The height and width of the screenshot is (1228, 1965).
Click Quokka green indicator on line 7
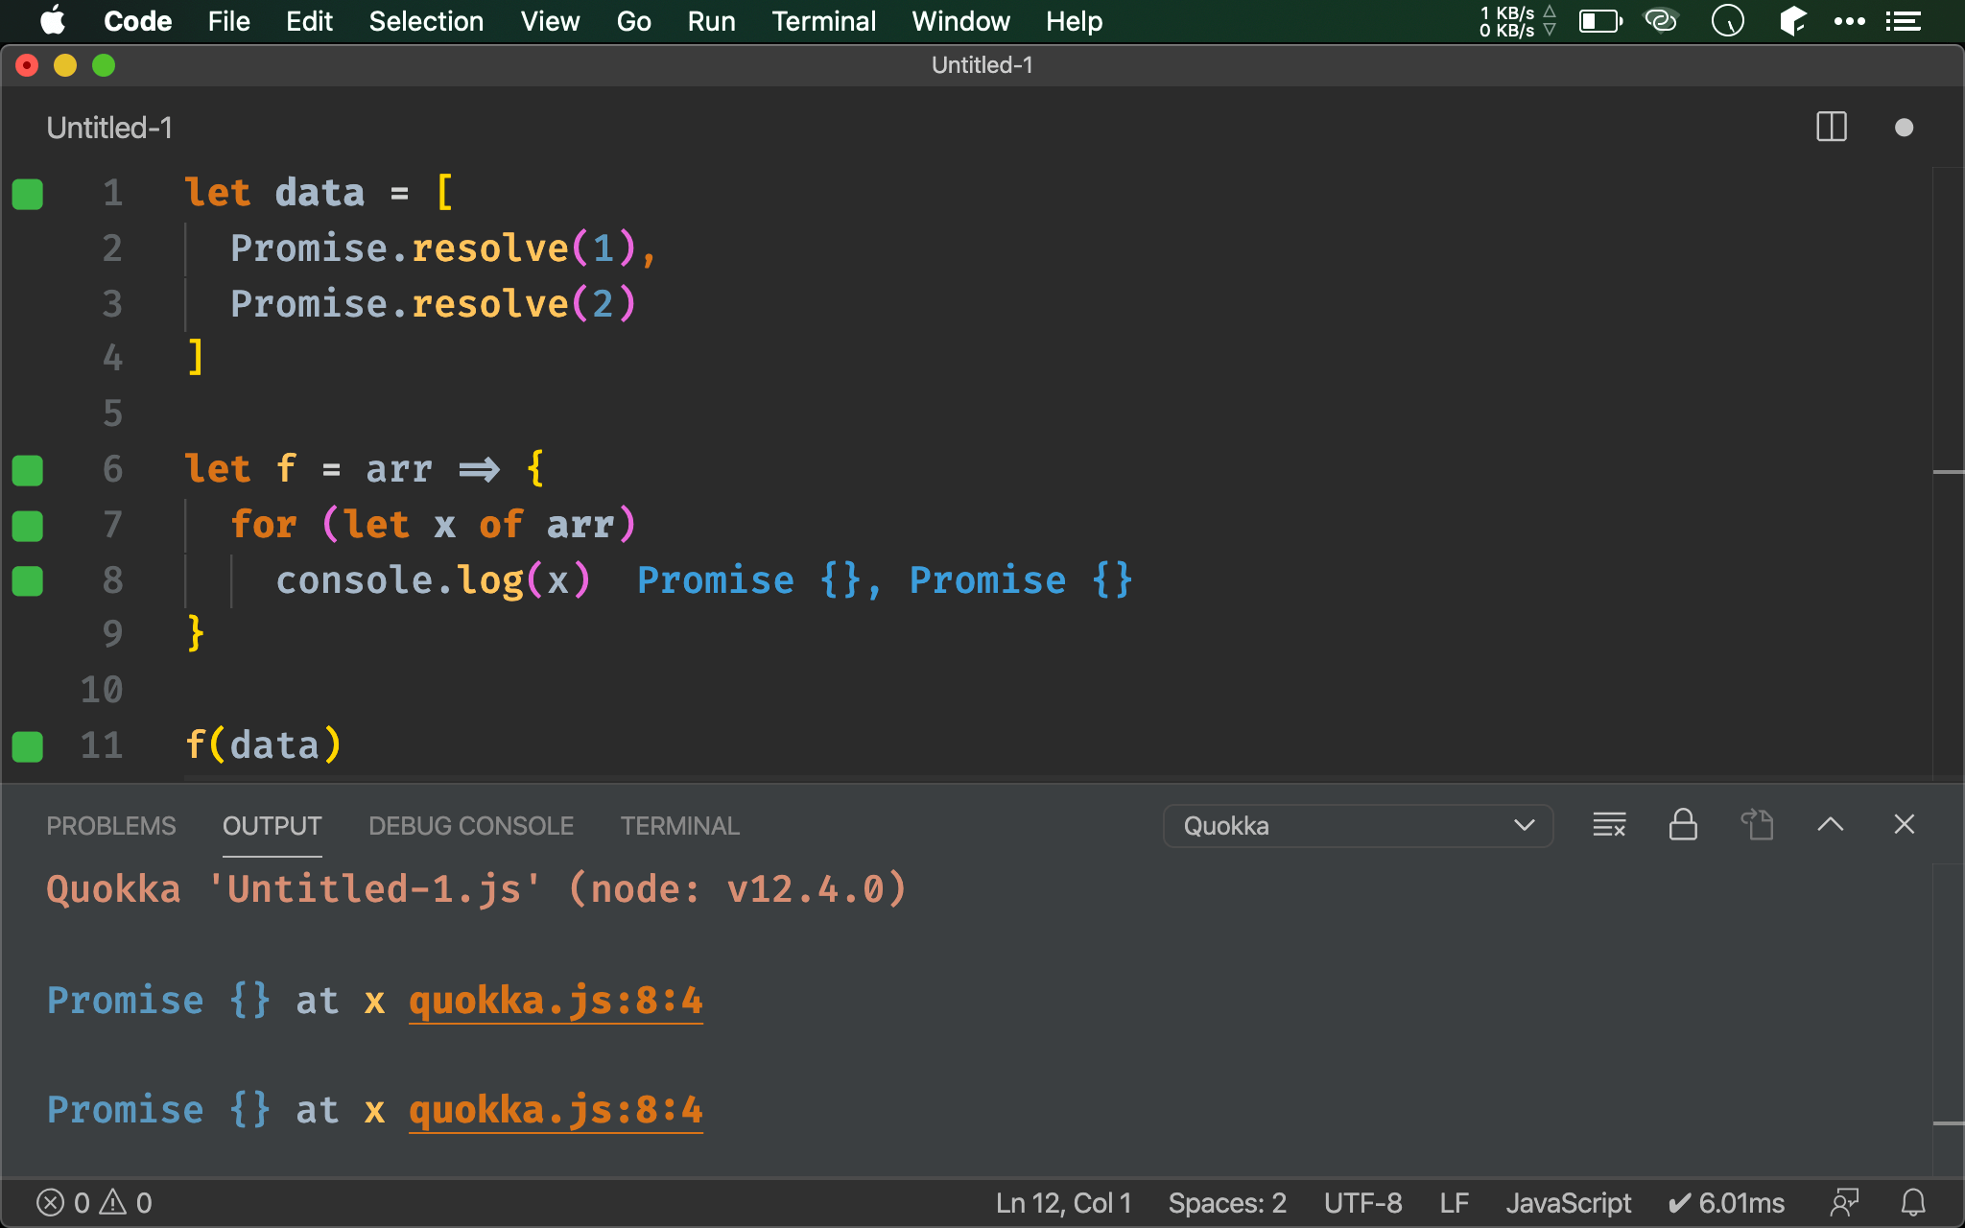28,526
